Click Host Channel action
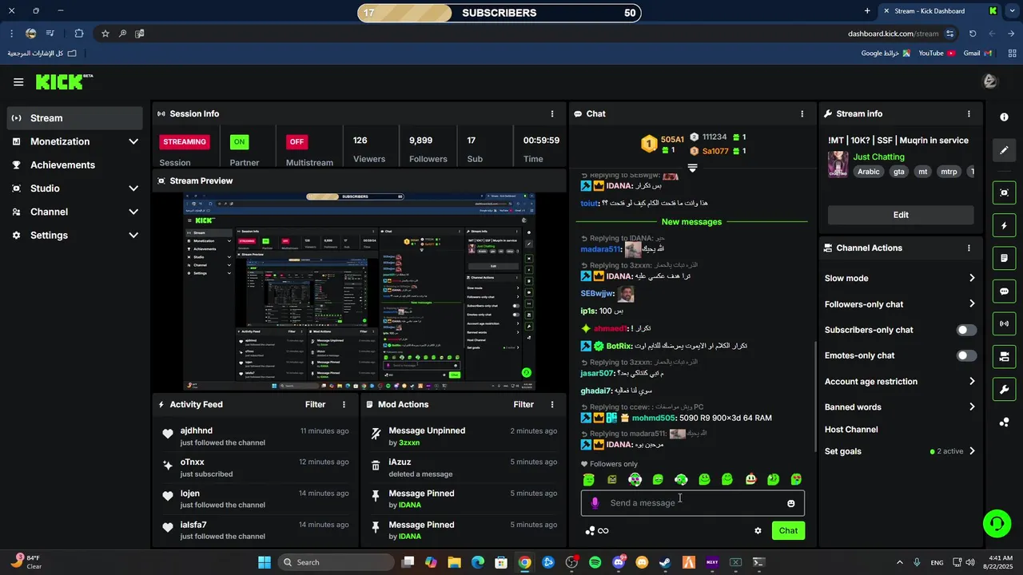This screenshot has width=1023, height=575. pyautogui.click(x=851, y=429)
